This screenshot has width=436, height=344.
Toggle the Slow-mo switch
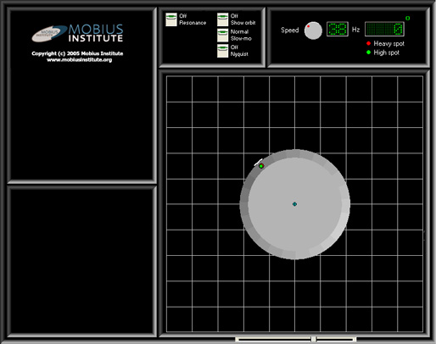(222, 36)
